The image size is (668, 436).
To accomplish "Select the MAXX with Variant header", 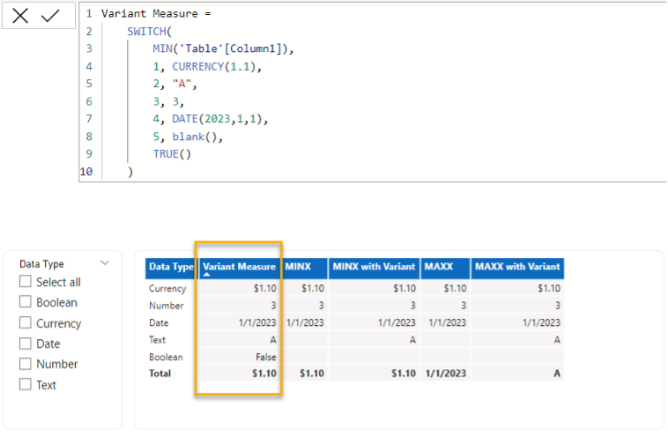I will pos(516,266).
